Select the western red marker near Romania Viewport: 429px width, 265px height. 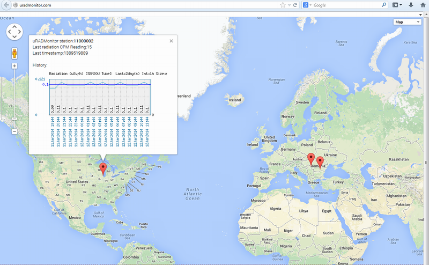(x=311, y=159)
